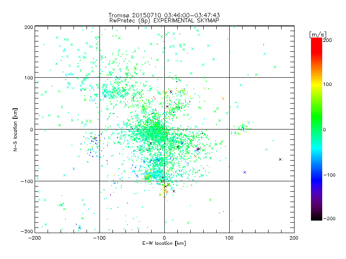Screen dimensions: 346x259
Task: Click the y-axis tick label '-100'
Action: coord(27,181)
